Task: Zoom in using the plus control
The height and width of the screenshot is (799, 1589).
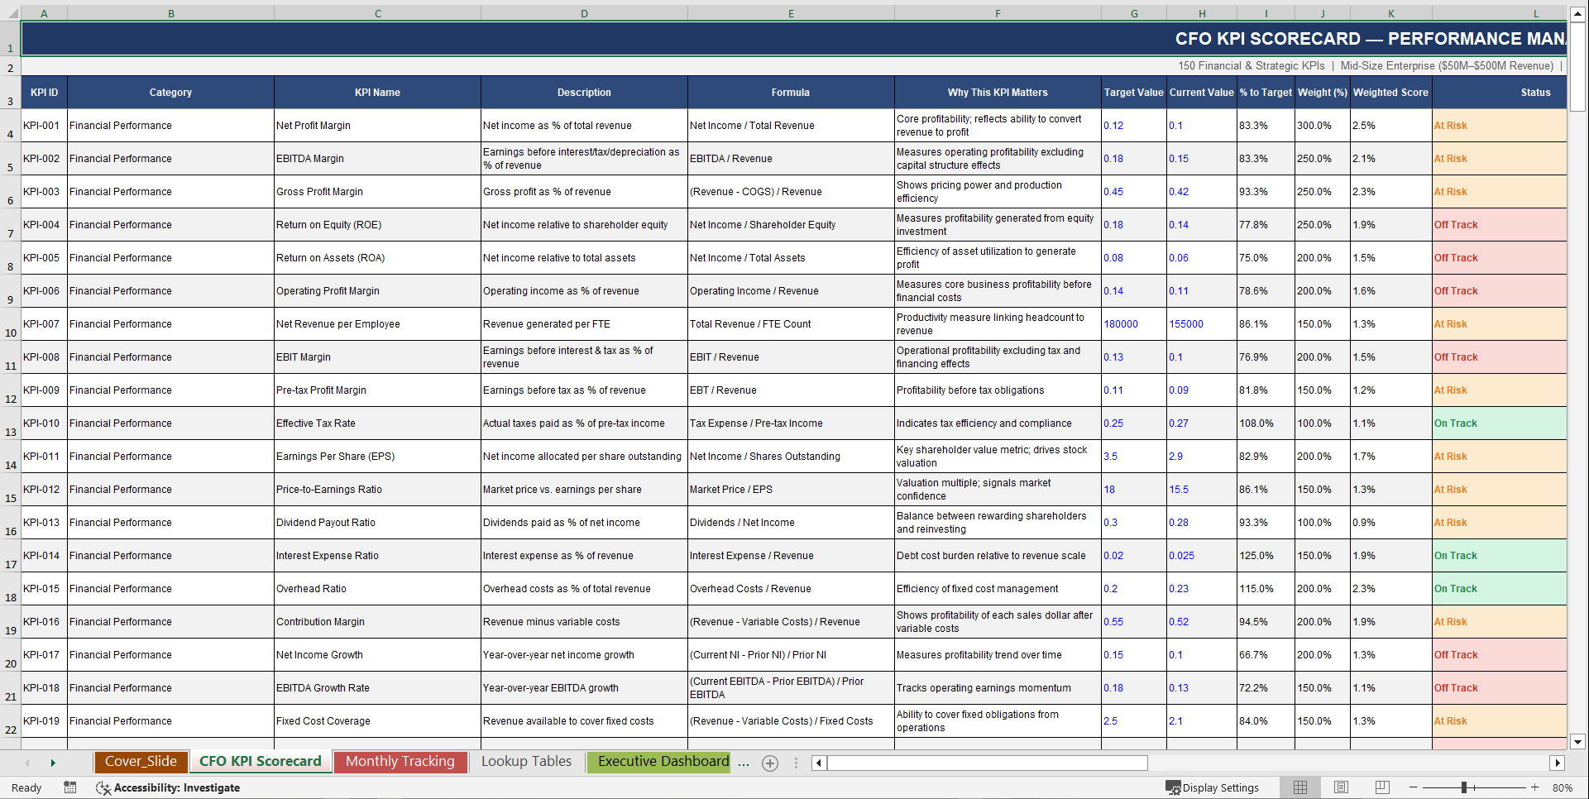Action: point(1534,787)
